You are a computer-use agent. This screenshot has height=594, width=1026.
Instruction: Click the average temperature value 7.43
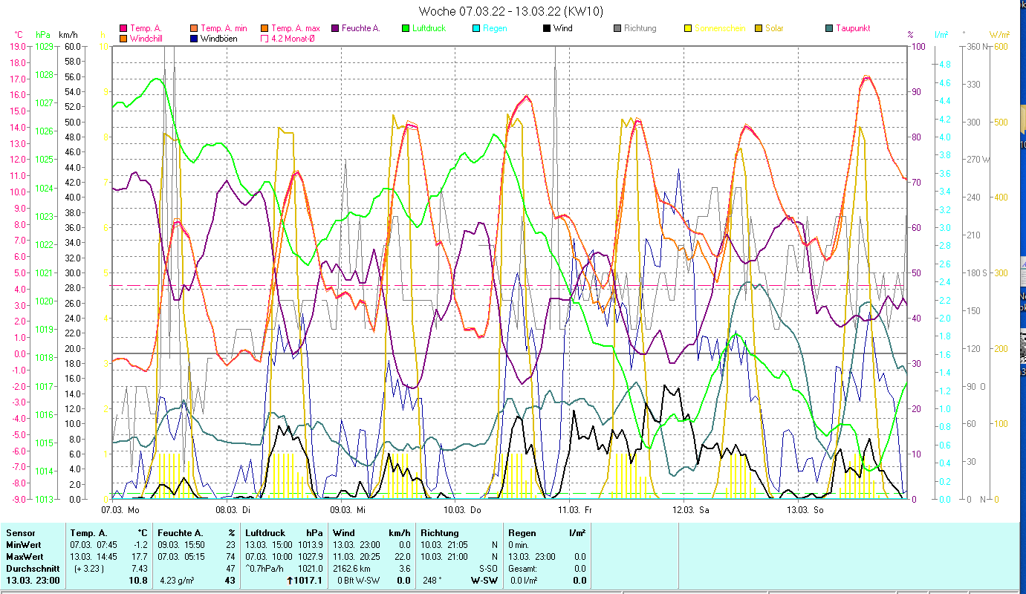coord(139,569)
